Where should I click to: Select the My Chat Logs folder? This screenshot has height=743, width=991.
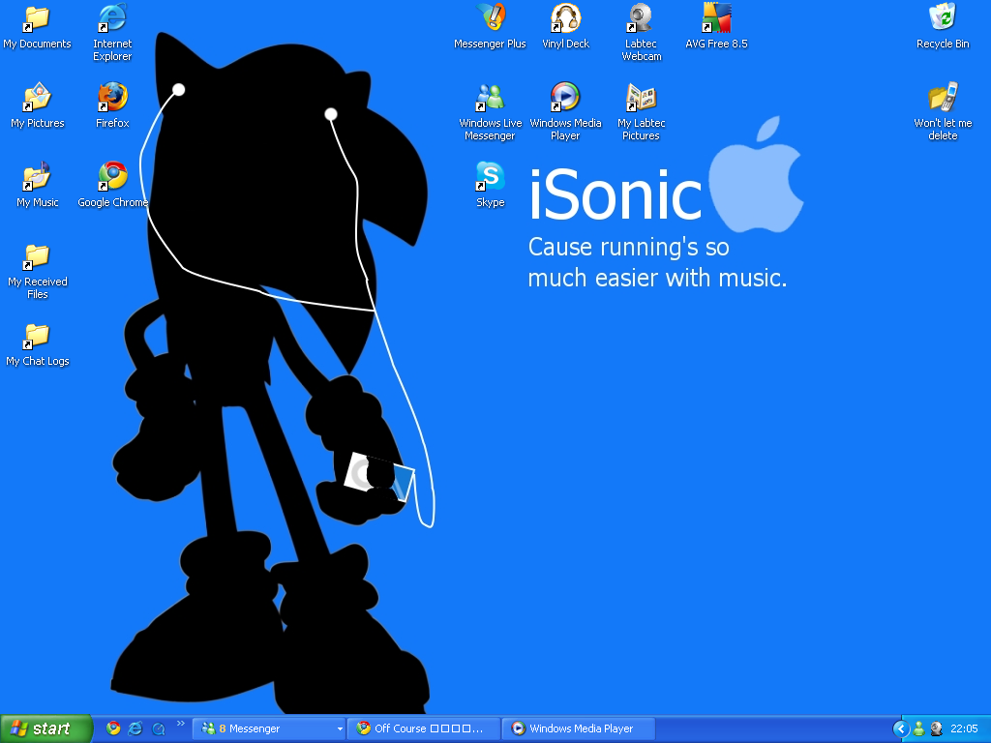point(38,345)
